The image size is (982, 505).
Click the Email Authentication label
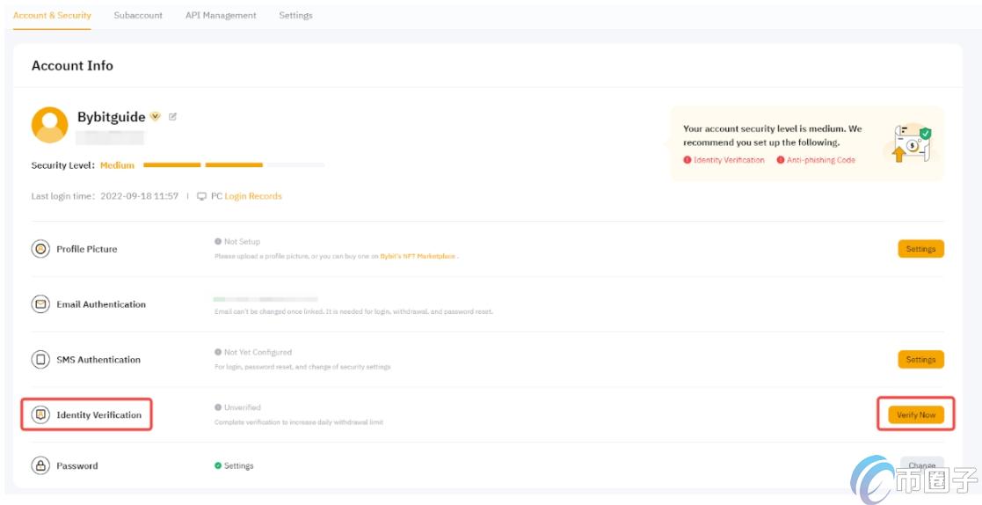(x=101, y=304)
